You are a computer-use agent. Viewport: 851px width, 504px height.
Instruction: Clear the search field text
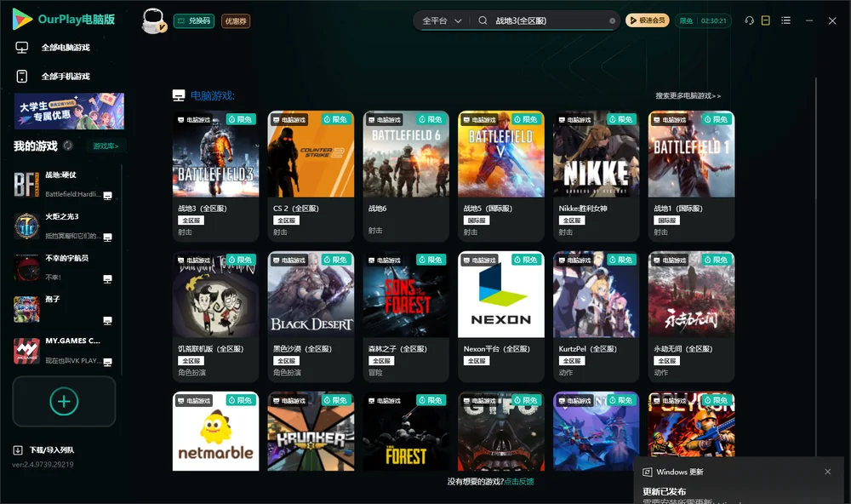click(x=612, y=20)
